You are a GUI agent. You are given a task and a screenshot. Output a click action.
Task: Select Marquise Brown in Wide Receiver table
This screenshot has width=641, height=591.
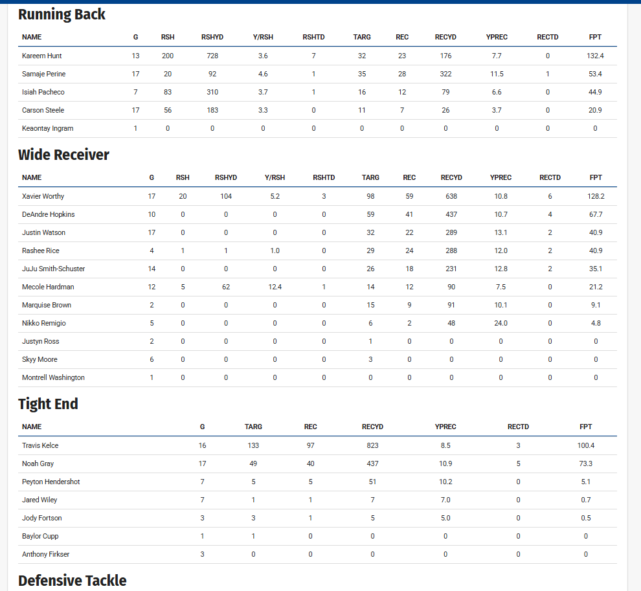(47, 305)
